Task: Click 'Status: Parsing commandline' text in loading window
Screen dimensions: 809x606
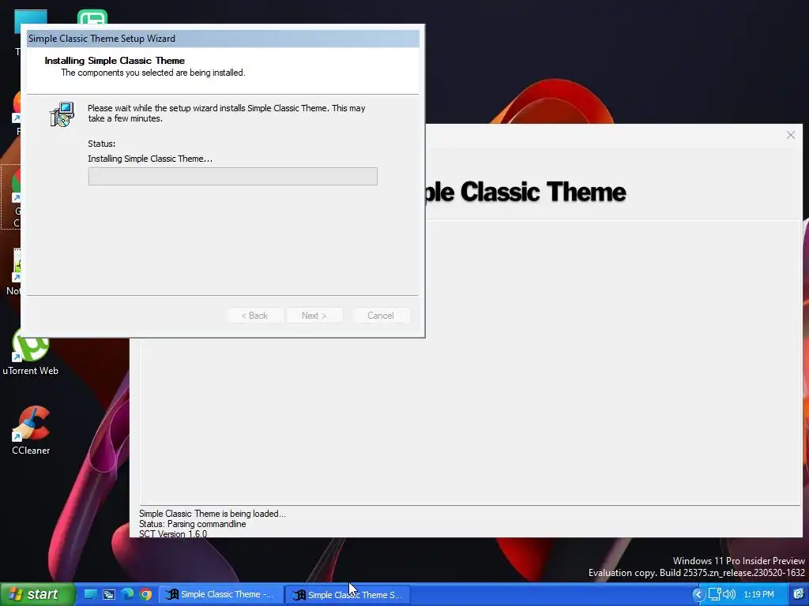Action: pyautogui.click(x=193, y=524)
